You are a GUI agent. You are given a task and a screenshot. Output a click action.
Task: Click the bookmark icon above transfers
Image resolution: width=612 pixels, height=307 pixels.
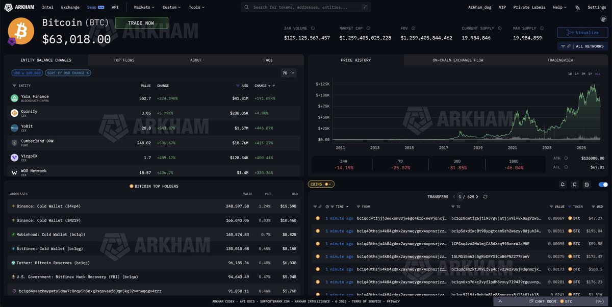pos(575,185)
